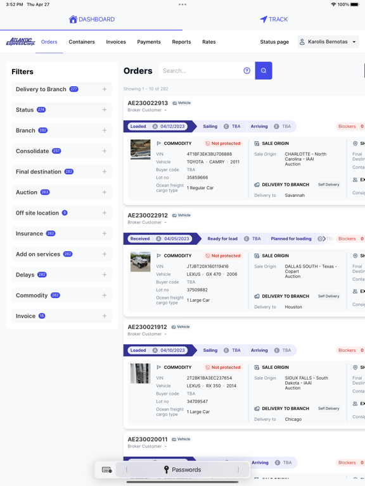Open order AE230020011
The width and height of the screenshot is (365, 486).
click(148, 439)
